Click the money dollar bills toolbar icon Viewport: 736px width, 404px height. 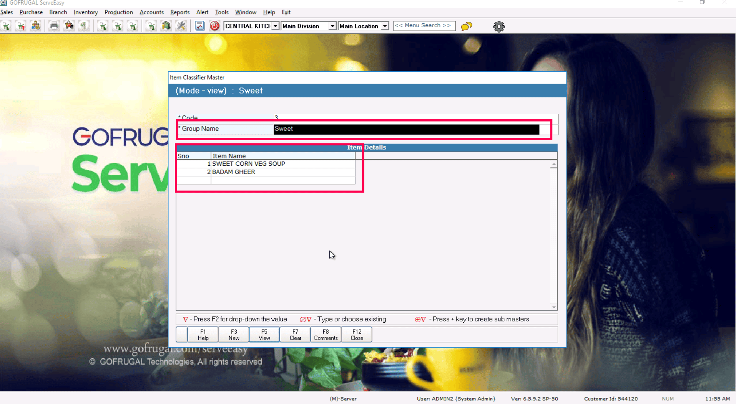84,26
